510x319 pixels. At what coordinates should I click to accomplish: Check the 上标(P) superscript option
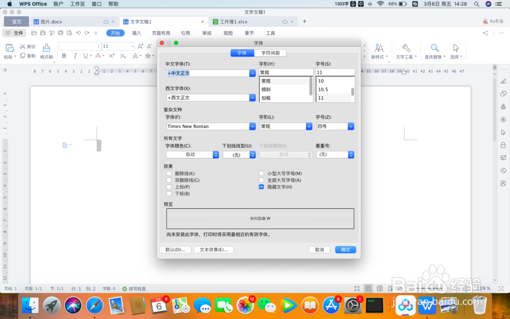click(x=168, y=186)
